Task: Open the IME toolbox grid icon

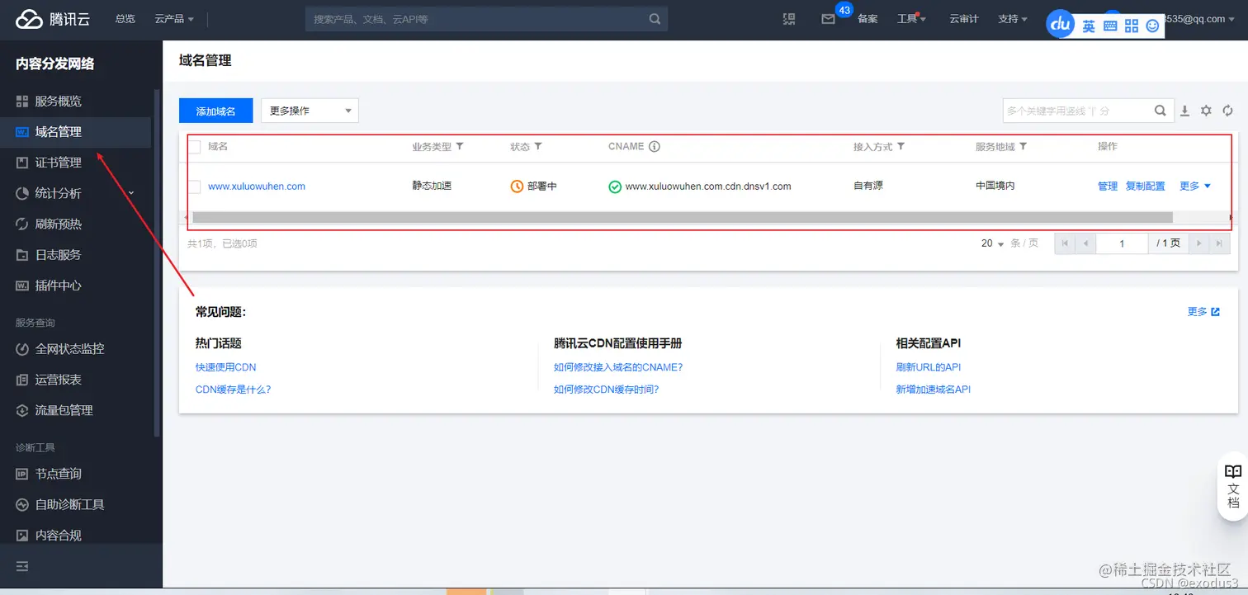Action: pyautogui.click(x=1132, y=26)
